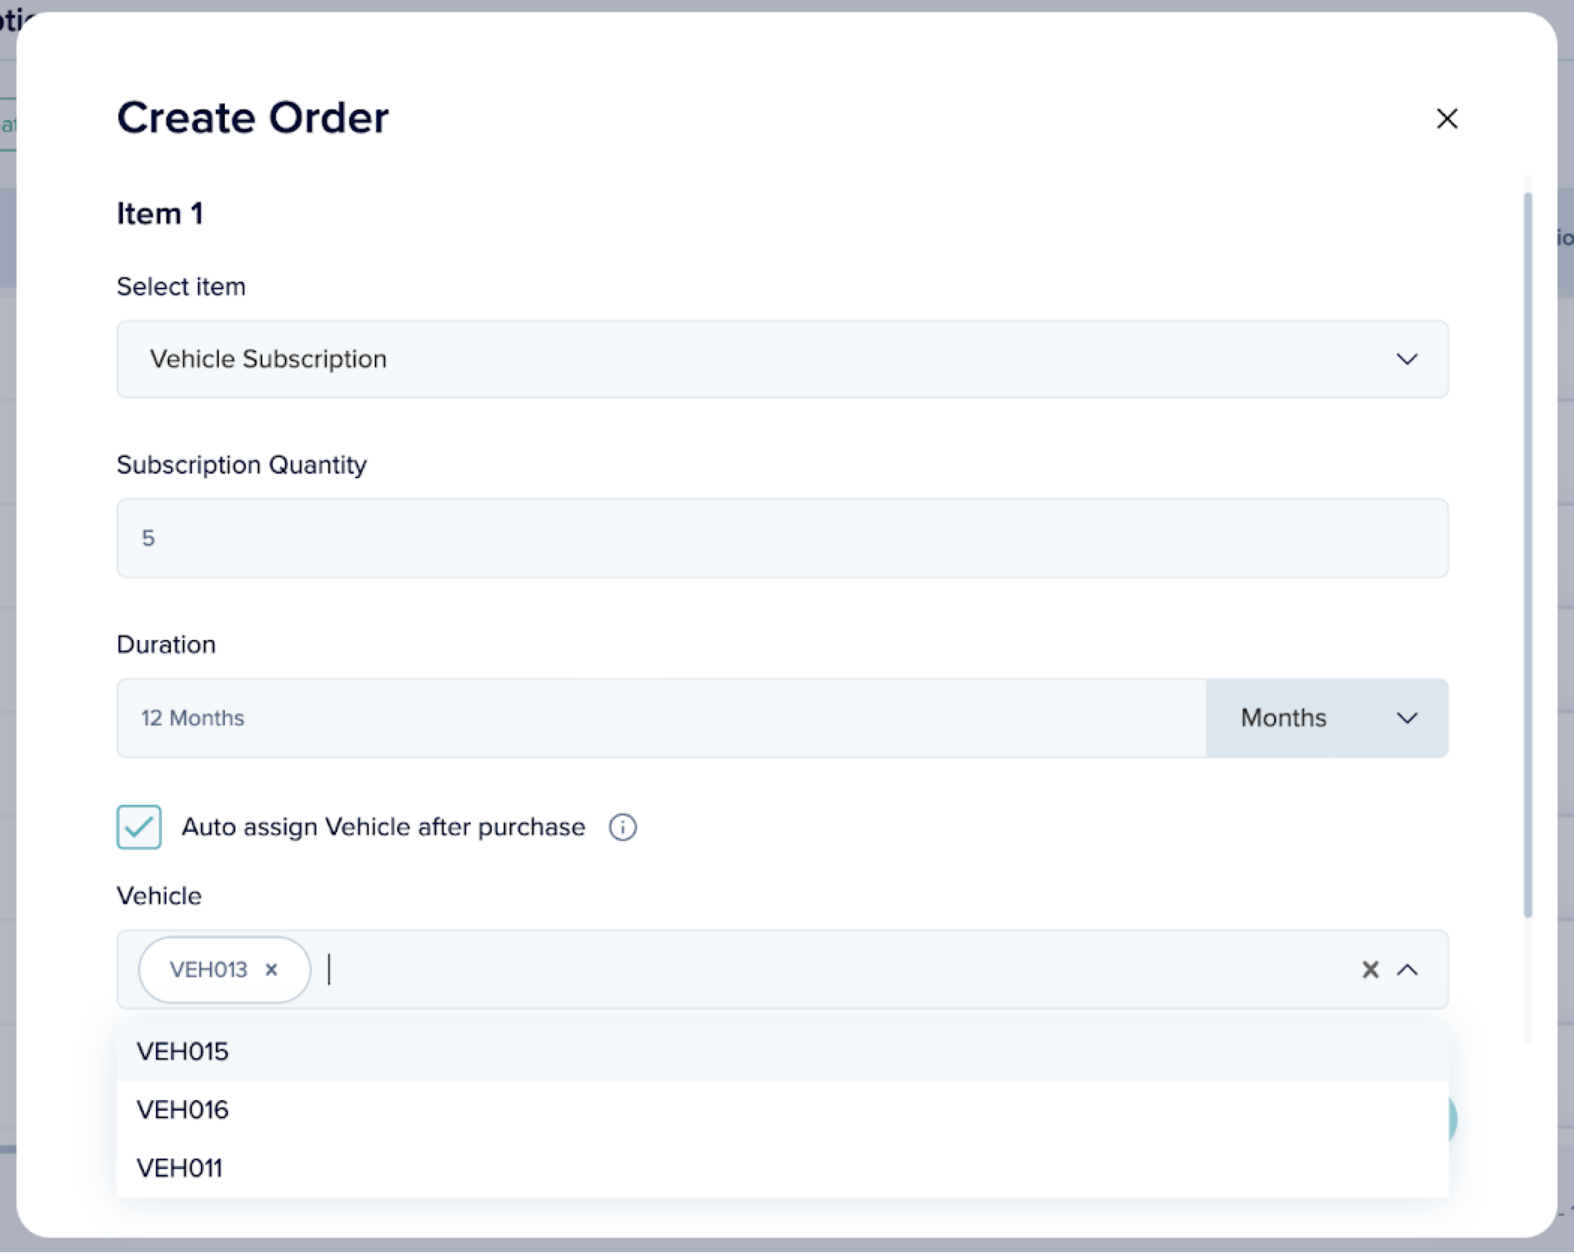Select VEH011 in the dropdown options
Viewport: 1574px width, 1253px height.
pyautogui.click(x=179, y=1168)
